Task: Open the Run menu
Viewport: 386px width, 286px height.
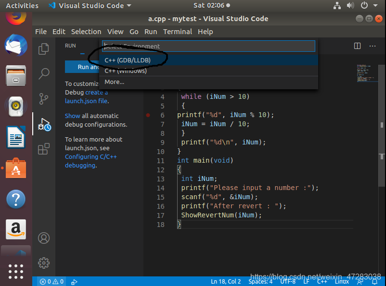Action: [151, 32]
